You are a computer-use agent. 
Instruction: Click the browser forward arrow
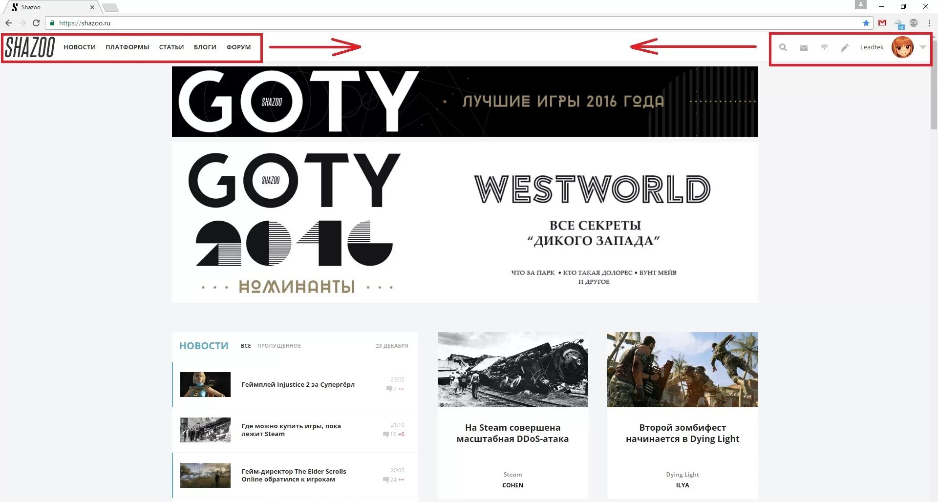pyautogui.click(x=22, y=23)
